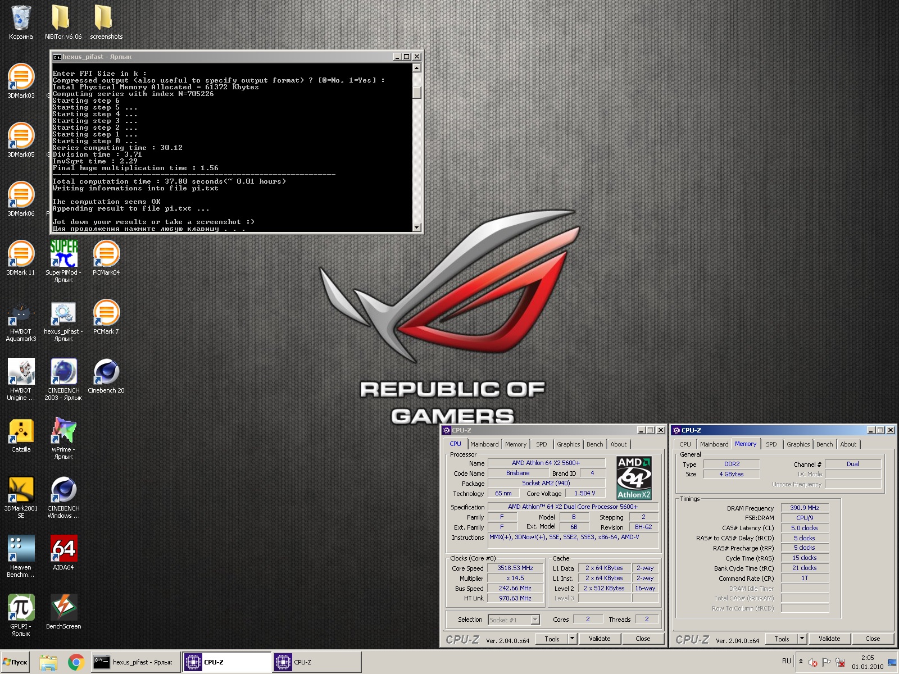This screenshot has width=899, height=674.
Task: Switch to hexus_pifast taskbar window button
Action: click(135, 662)
